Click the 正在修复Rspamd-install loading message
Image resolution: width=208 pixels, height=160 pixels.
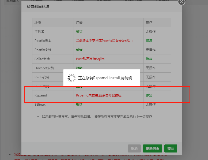[106, 78]
